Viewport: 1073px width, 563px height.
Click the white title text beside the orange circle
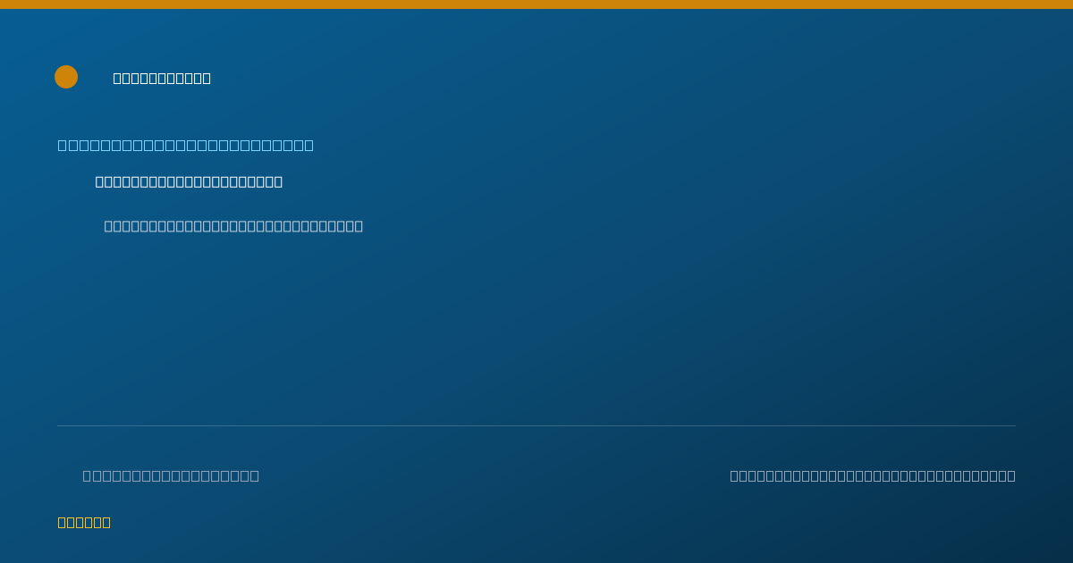tap(162, 79)
